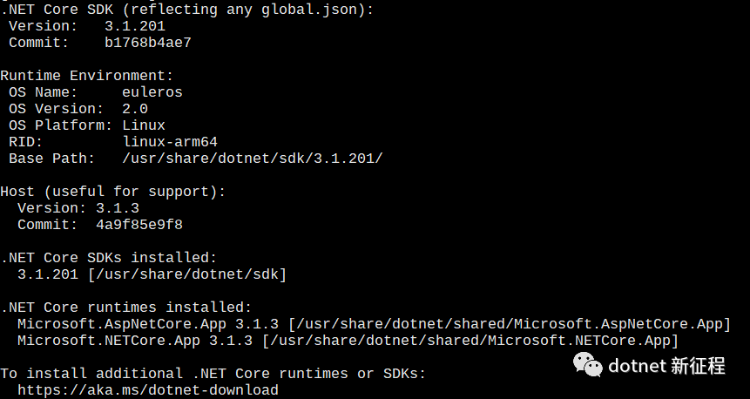Click the OS Platform value Linux
The height and width of the screenshot is (399, 750).
click(x=143, y=125)
